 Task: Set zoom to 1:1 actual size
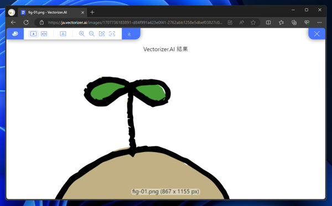pos(112,34)
